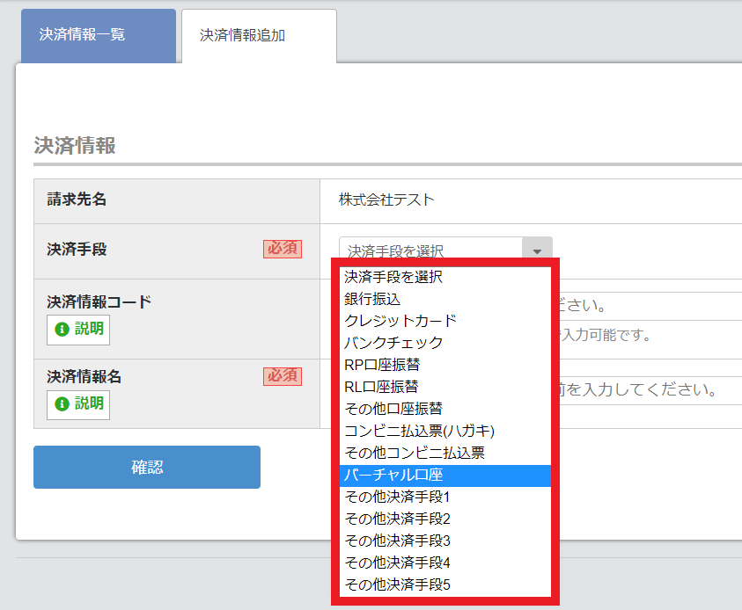
Task: Select バンクチェック option
Action: tap(393, 343)
